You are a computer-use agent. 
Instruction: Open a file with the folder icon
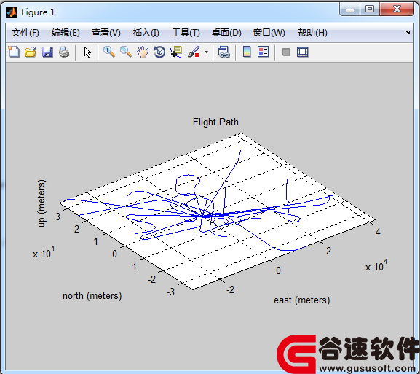[x=31, y=52]
